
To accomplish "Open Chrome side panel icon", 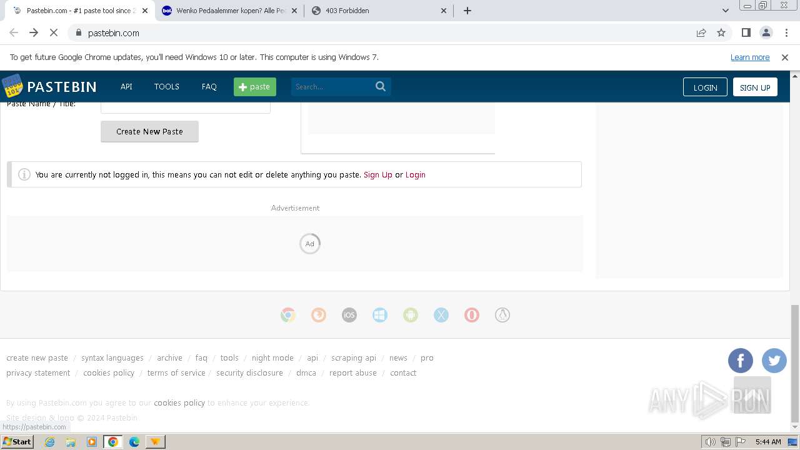I will 746,32.
